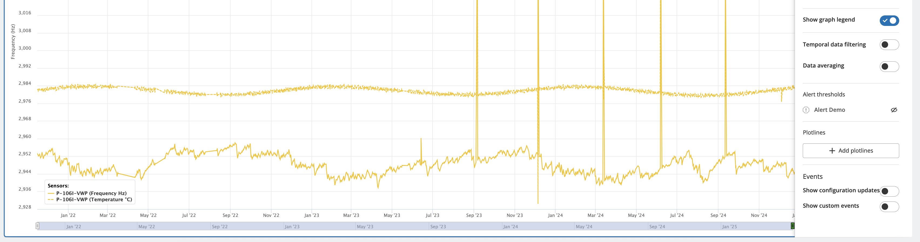Show the Alert Demo threshold via eye icon

pyautogui.click(x=894, y=110)
